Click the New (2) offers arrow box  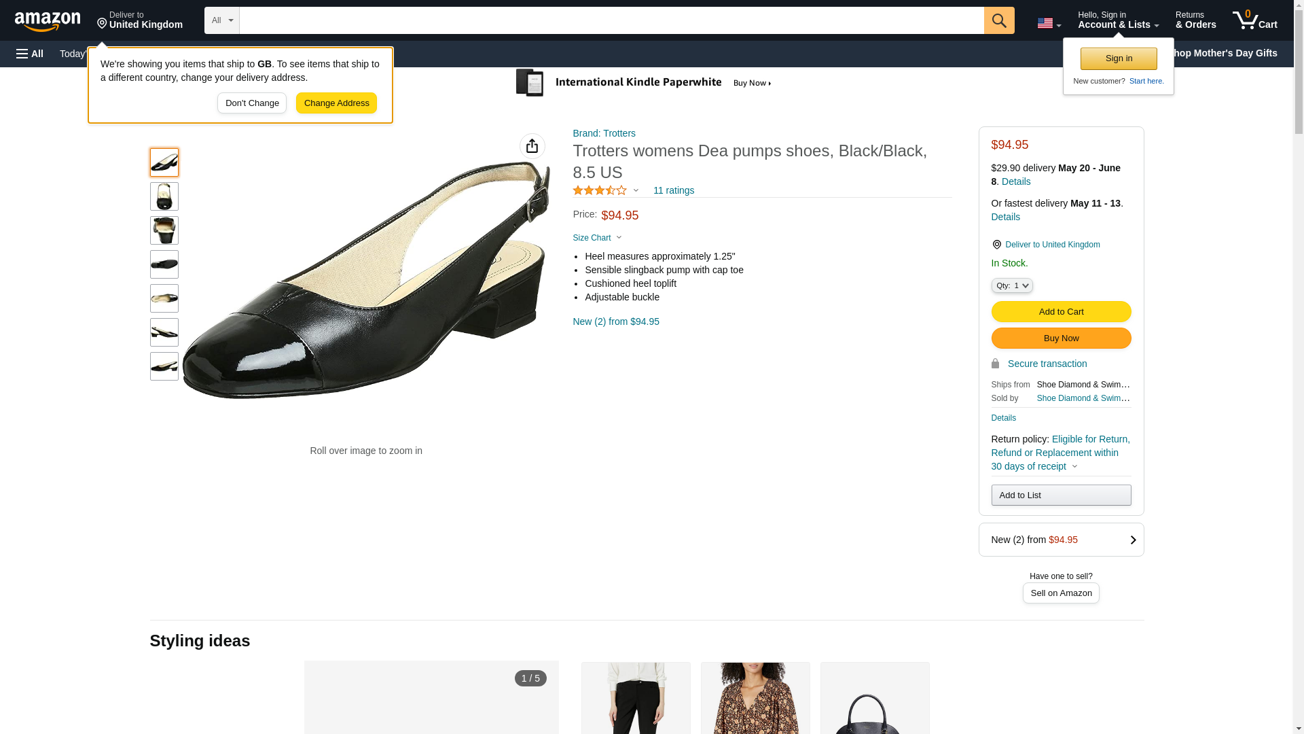pos(1060,540)
